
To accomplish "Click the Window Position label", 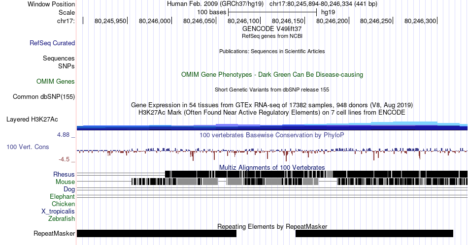I will tap(51, 4).
